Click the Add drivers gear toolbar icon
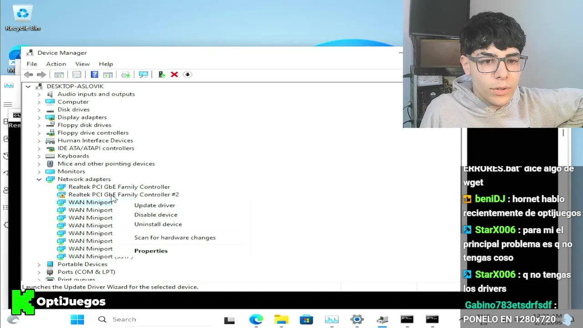 coord(125,75)
